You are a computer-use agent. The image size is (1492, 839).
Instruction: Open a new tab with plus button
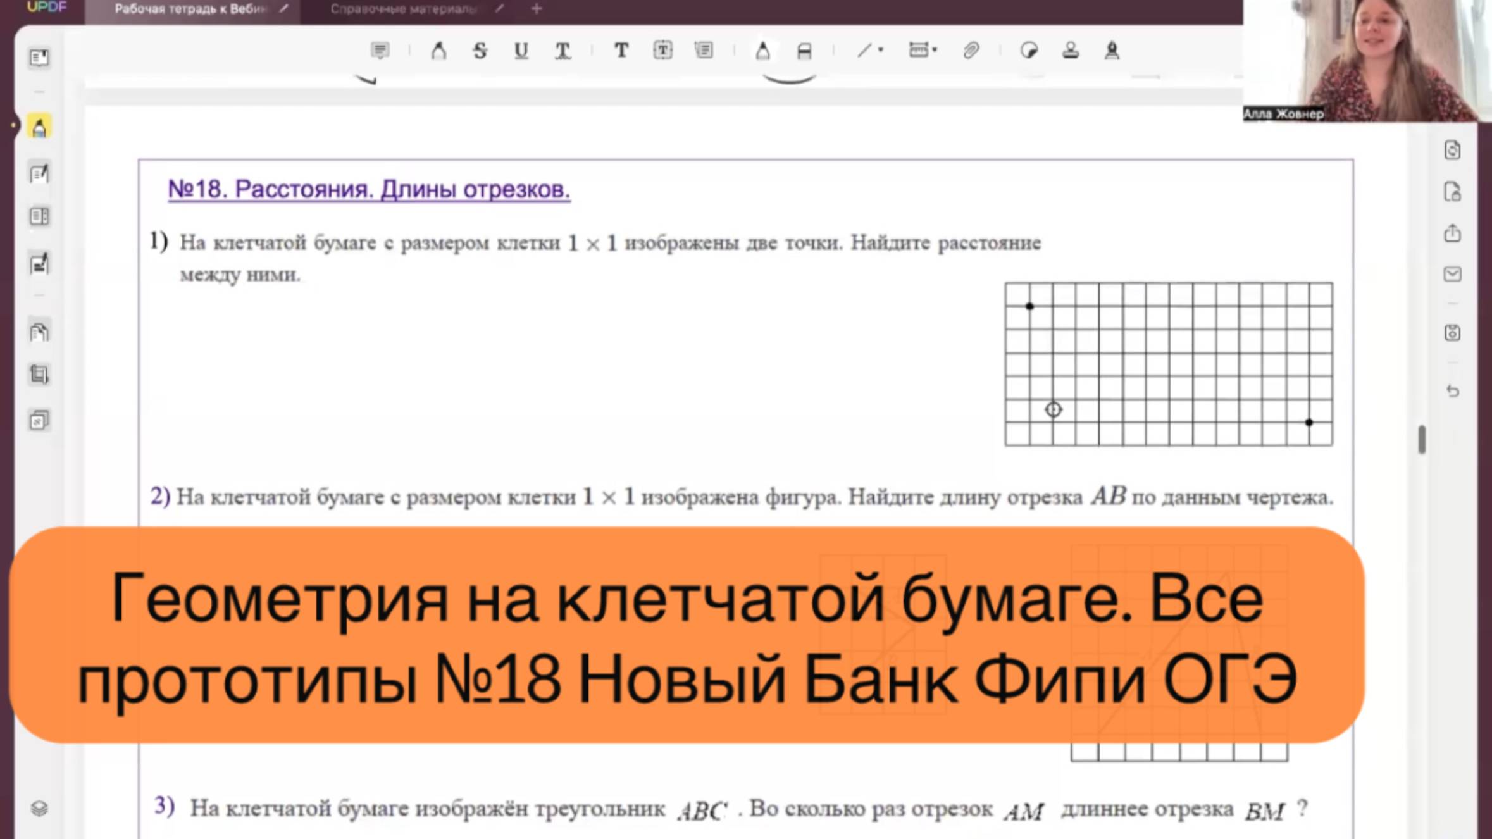click(537, 9)
